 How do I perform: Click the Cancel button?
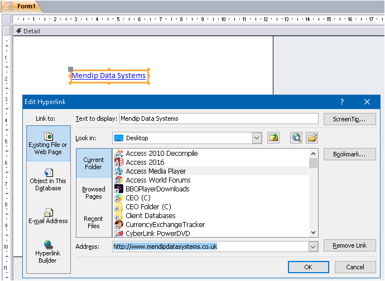(x=355, y=267)
